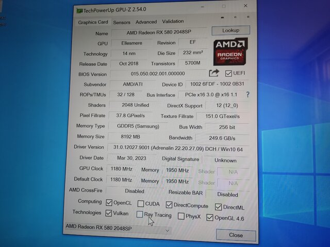Click the BIOS Version field 015.050.002.001.000000

158,74
